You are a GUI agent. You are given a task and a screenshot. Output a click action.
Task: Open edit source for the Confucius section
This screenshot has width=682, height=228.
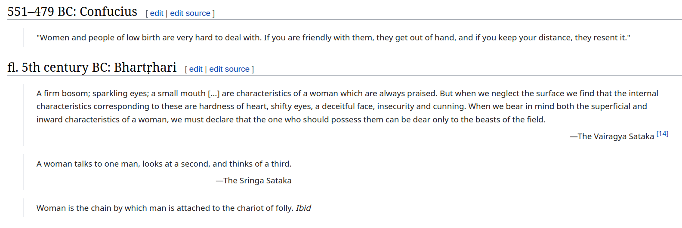click(190, 13)
